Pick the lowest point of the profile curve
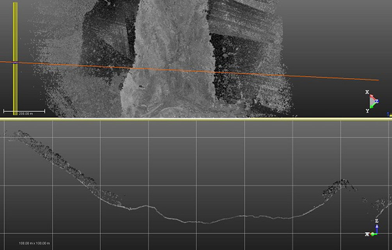This screenshot has height=250, width=392. (x=208, y=223)
